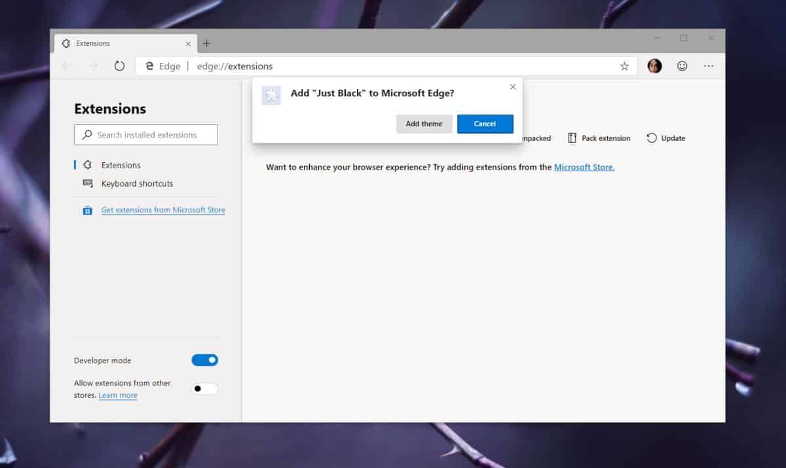Enable the Allow extensions from other stores toggle
This screenshot has width=786, height=468.
coord(204,388)
